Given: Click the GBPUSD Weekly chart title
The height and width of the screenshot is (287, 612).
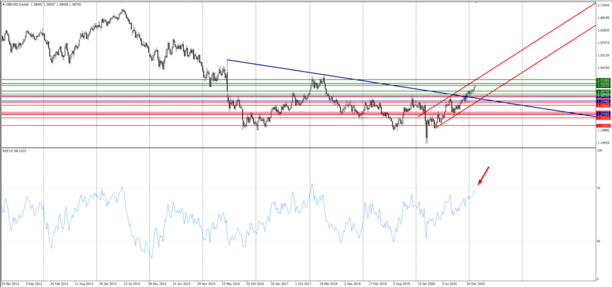Looking at the screenshot, I should tap(26, 3).
